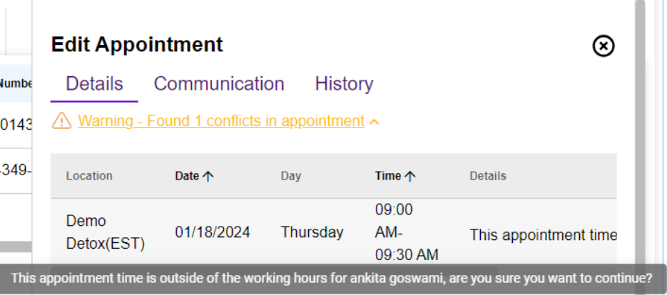
Task: Click the 'This appointment time' details cell
Action: tap(542, 235)
